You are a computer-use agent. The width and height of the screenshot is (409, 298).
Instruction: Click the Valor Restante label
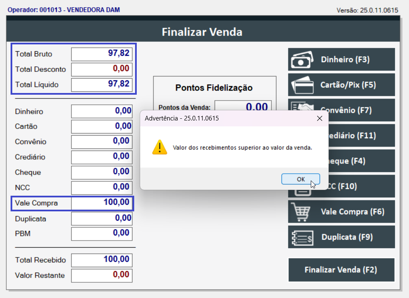(x=40, y=275)
